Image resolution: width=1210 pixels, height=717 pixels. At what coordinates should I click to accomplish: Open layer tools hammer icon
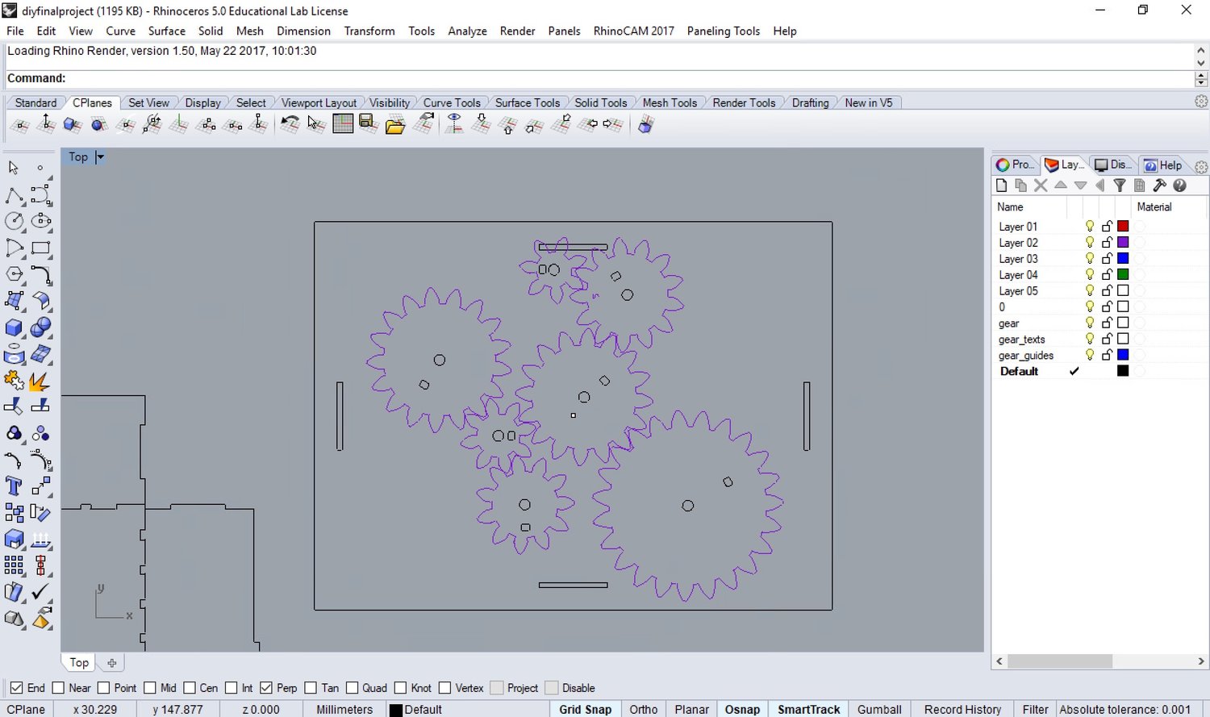click(x=1159, y=186)
